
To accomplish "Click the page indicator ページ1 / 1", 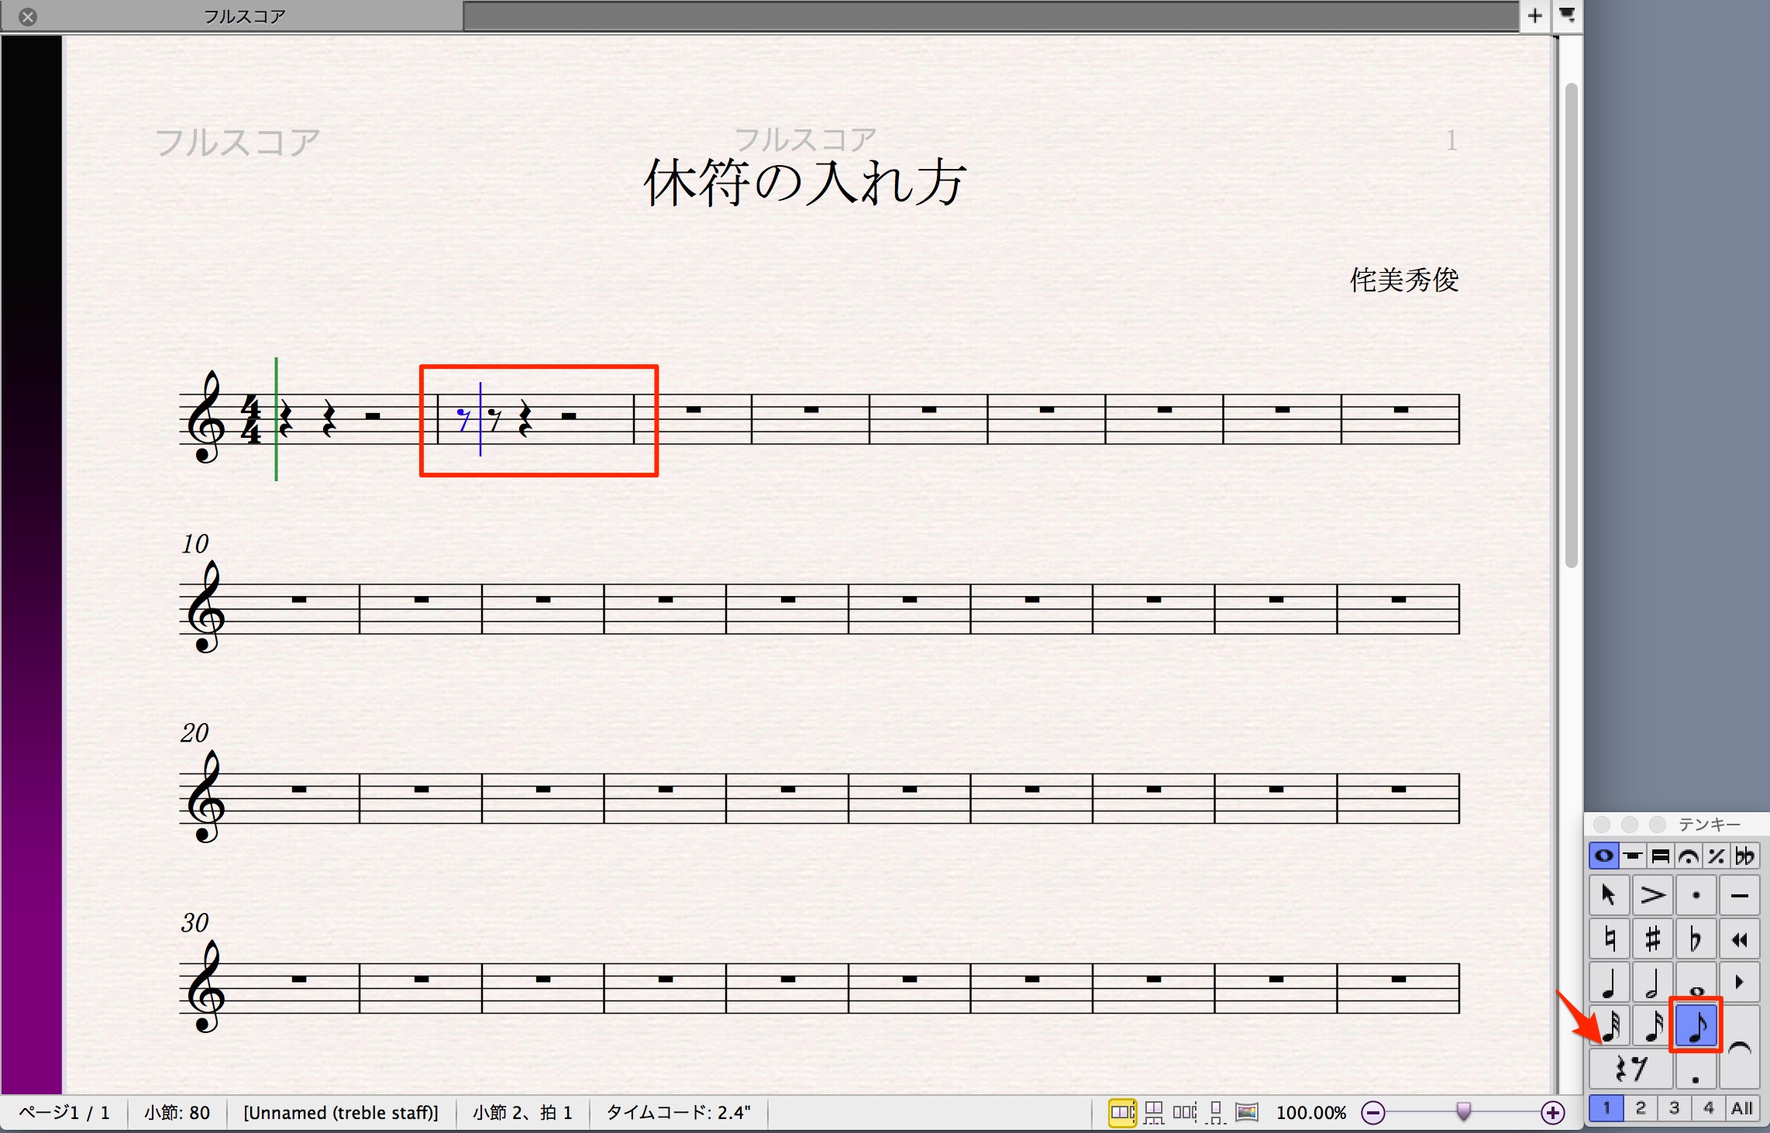I will point(64,1113).
